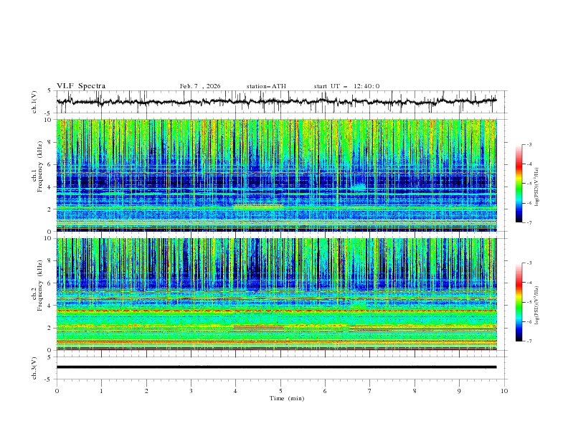568x439 pixels.
Task: Click inside the ch.2 spectrogram panel
Action: (276, 294)
